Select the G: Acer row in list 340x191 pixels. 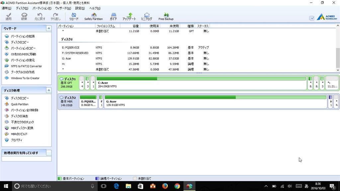pyautogui.click(x=135, y=58)
